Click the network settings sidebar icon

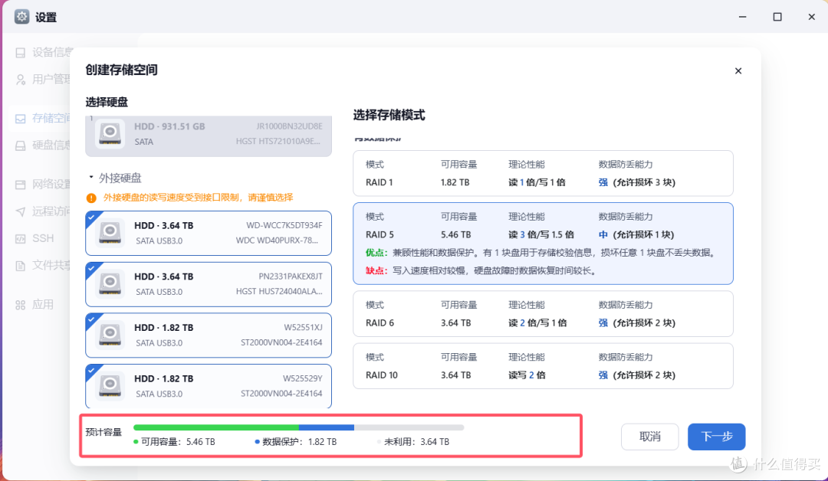tap(21, 185)
